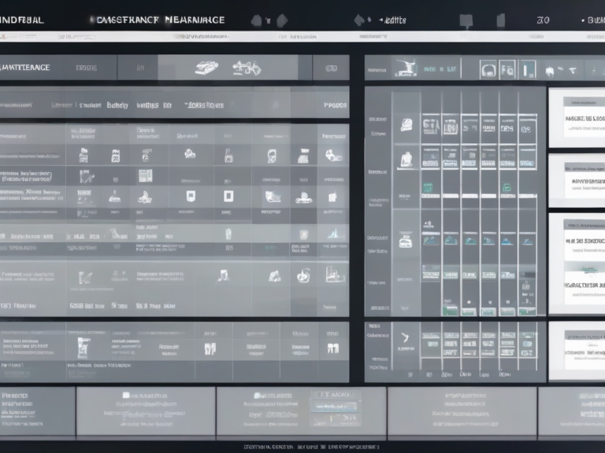Click the edits label in the top bar
605x453 pixels.
coord(393,20)
